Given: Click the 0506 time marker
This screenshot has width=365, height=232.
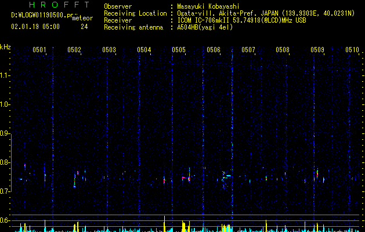Looking at the screenshot, I should (x=214, y=50).
